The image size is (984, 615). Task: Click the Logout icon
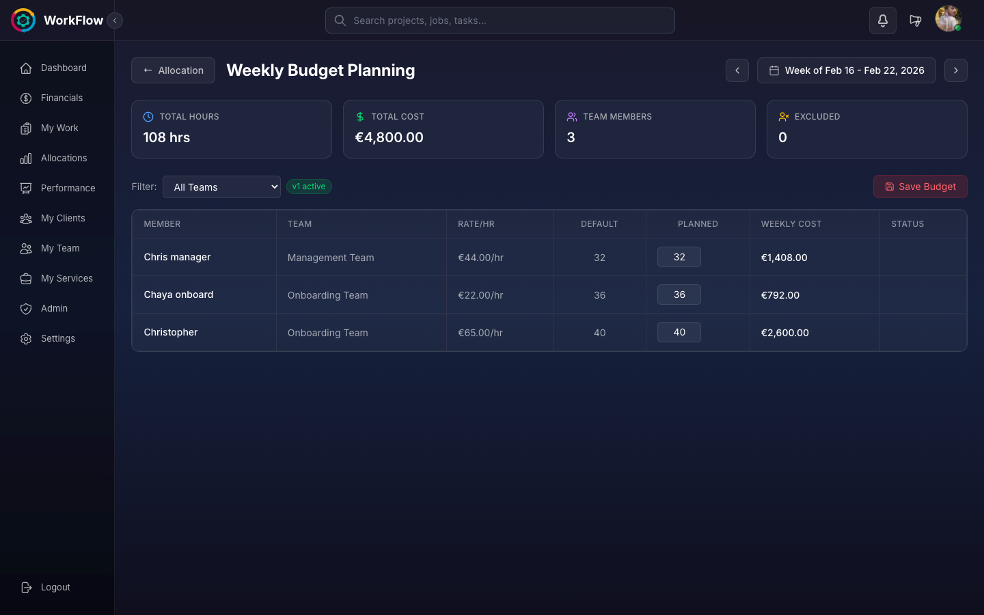26,587
